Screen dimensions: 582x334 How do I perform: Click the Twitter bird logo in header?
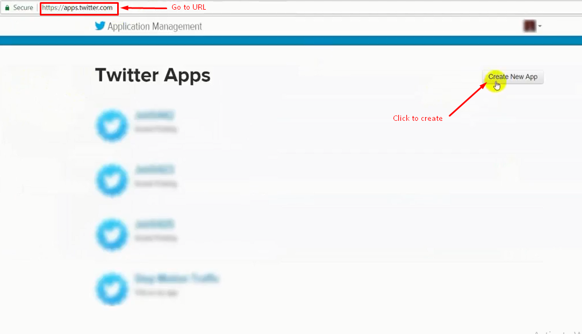pyautogui.click(x=100, y=26)
